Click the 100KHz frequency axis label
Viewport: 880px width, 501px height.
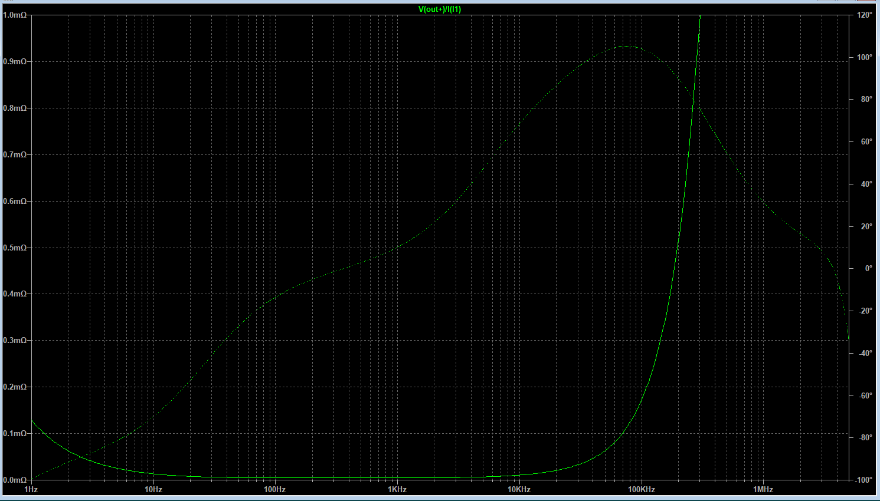click(642, 489)
